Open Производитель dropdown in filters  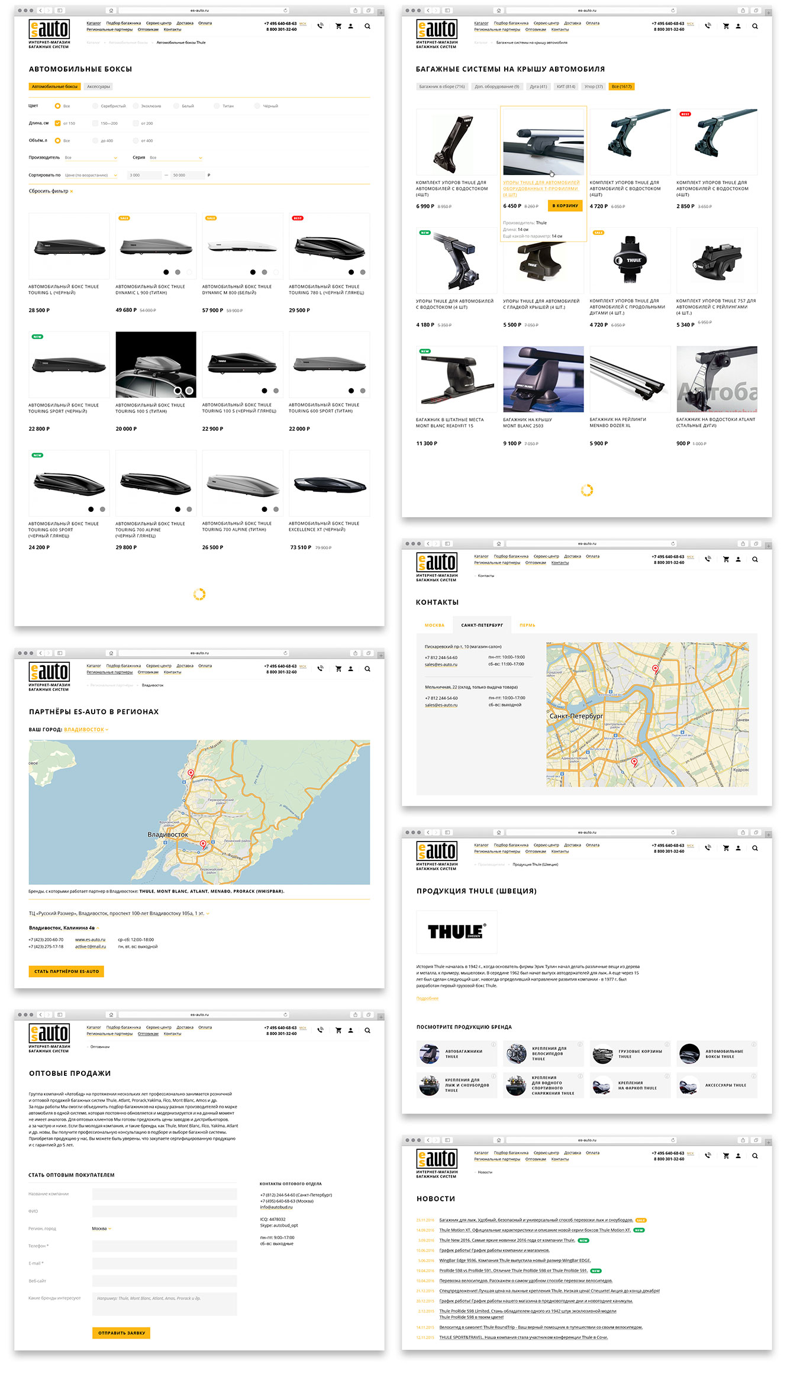click(91, 158)
